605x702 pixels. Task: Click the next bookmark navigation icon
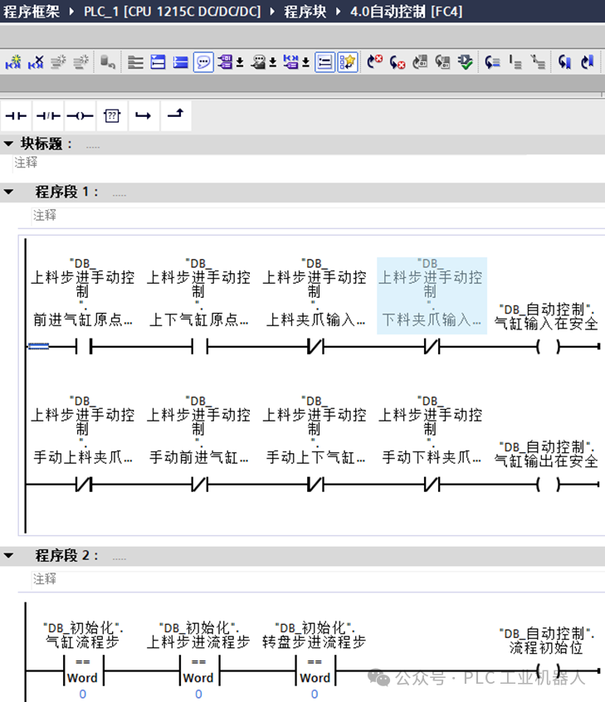coord(587,61)
